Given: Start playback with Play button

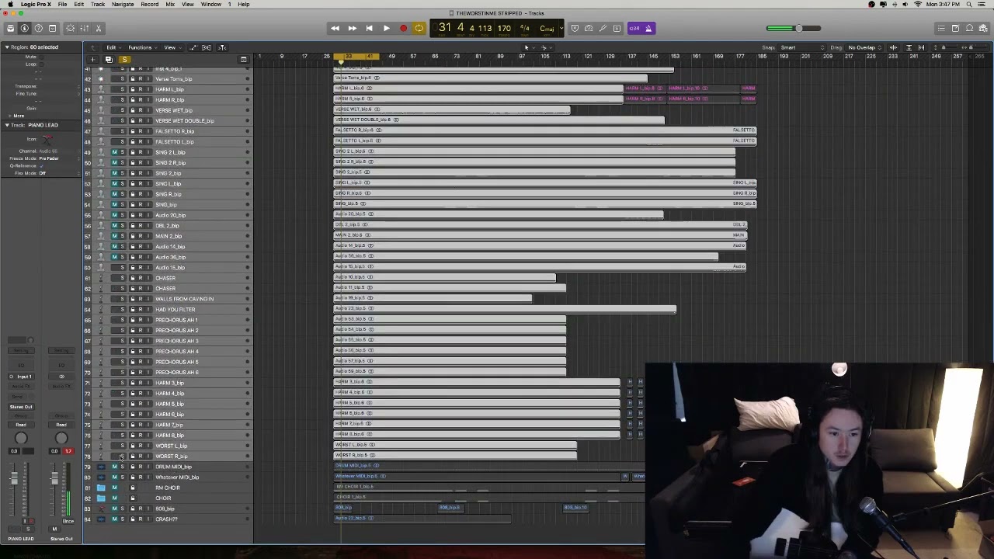Looking at the screenshot, I should pyautogui.click(x=386, y=28).
